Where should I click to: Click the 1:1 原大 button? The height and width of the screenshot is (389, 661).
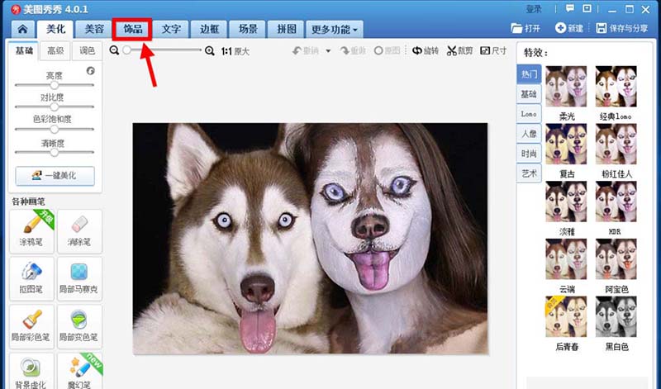[x=235, y=51]
